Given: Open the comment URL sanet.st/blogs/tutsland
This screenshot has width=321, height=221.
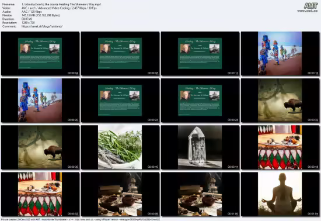Looking at the screenshot, I should click(42, 26).
